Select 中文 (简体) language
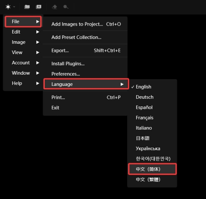The height and width of the screenshot is (199, 206). point(152,169)
